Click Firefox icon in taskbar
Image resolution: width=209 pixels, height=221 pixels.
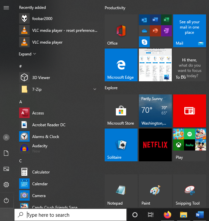click(x=168, y=215)
